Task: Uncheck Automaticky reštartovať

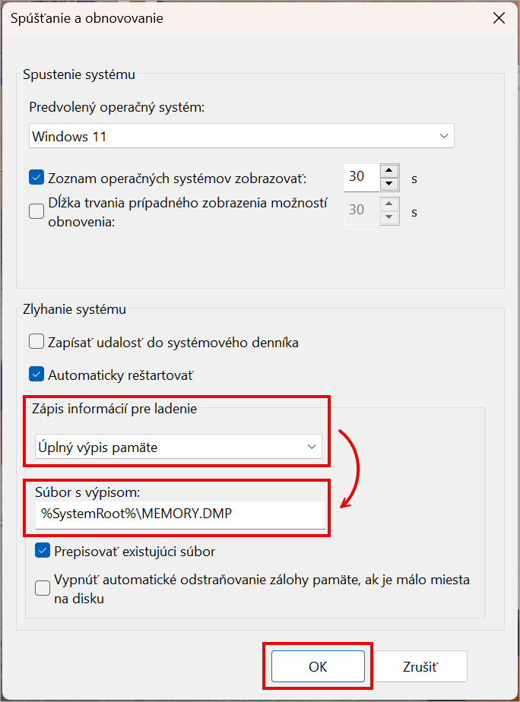Action: (36, 375)
